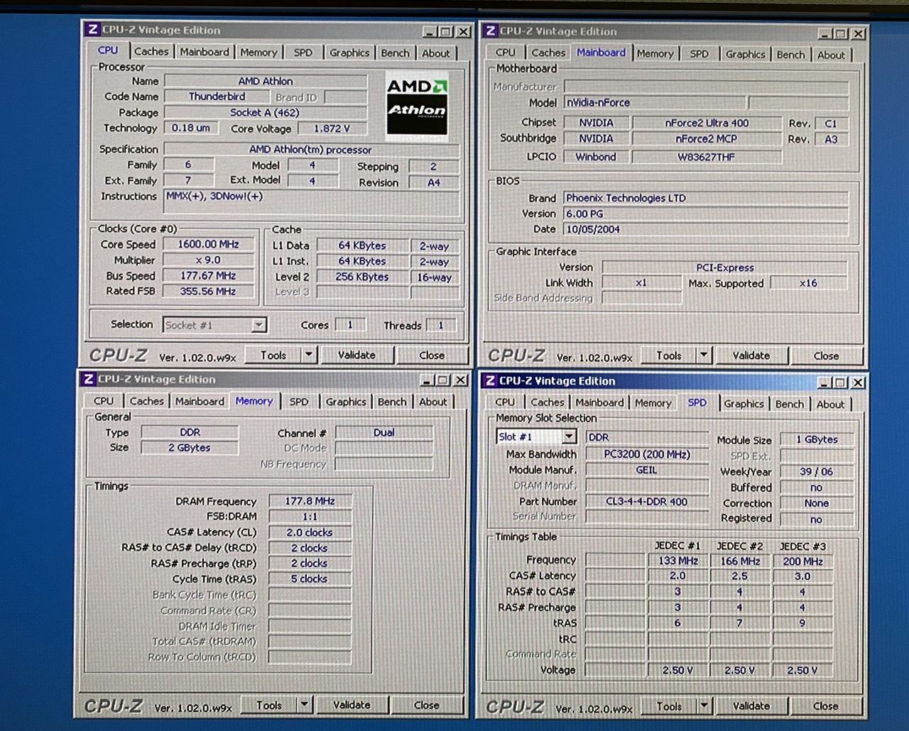The width and height of the screenshot is (909, 731).
Task: Open the Graphics tab in the SPD window
Action: [744, 404]
